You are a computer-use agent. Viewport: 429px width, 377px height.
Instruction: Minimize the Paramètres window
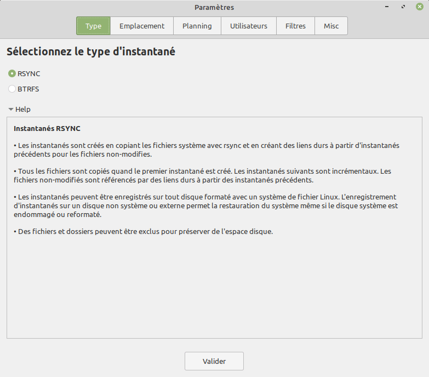387,7
